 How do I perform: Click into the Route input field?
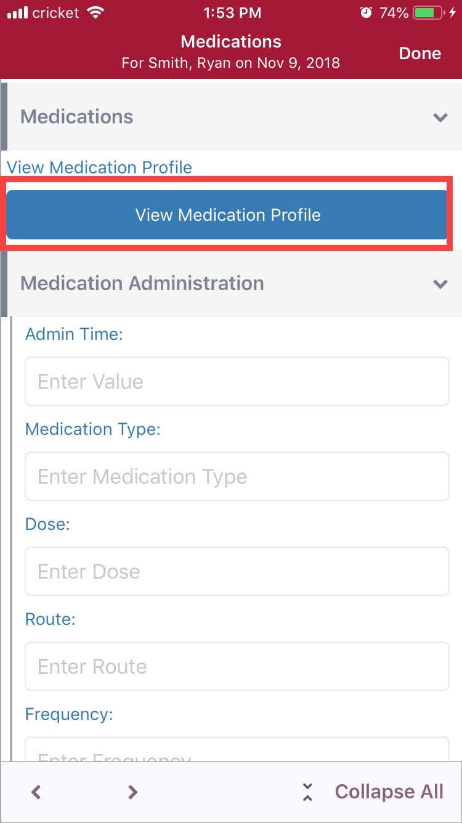pos(237,666)
